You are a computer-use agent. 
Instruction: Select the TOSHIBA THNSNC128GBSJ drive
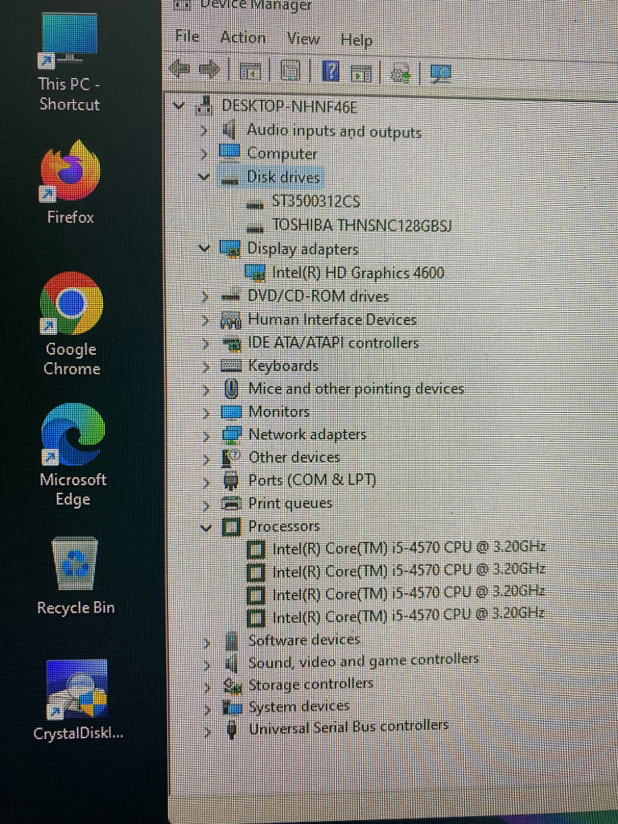click(361, 225)
